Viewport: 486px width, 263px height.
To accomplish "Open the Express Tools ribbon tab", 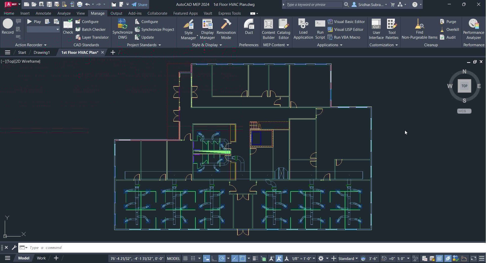I will pos(229,13).
